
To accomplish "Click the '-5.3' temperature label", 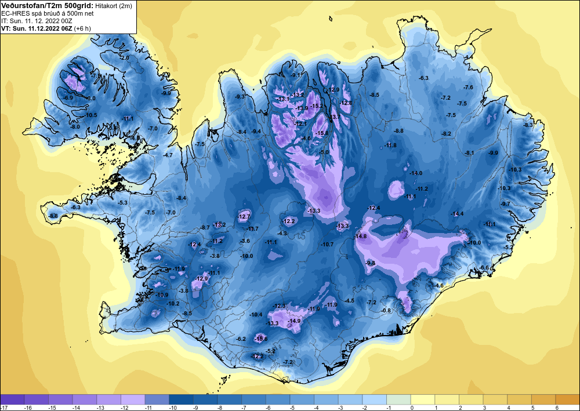I will pyautogui.click(x=123, y=203).
